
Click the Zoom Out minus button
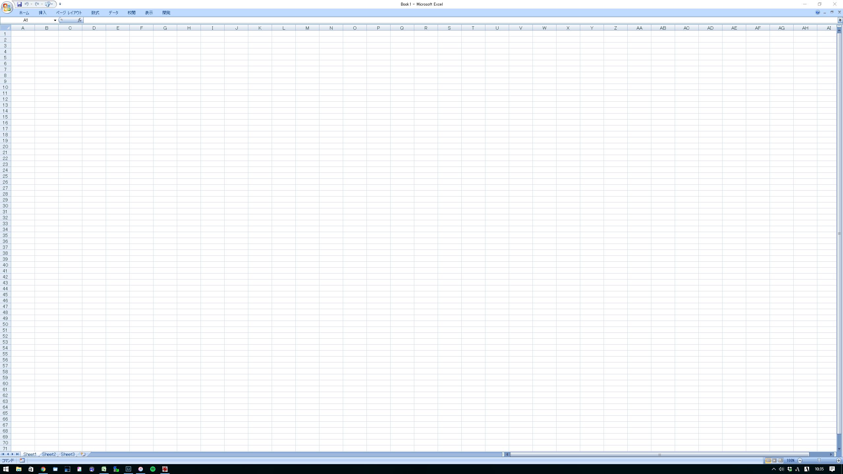pyautogui.click(x=800, y=461)
